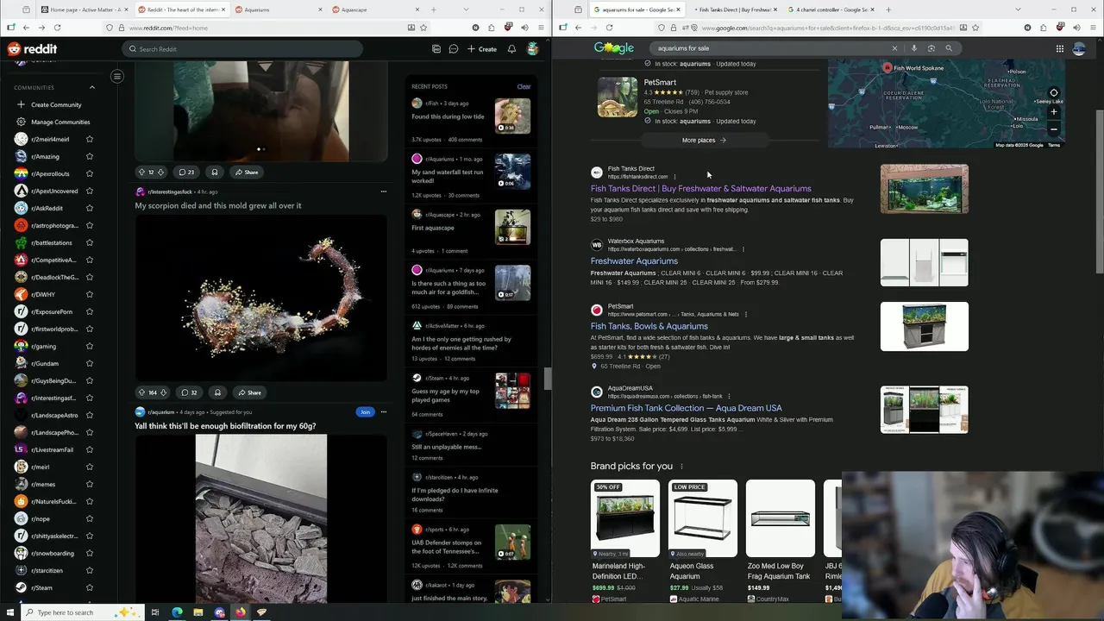
Task: Click the Windows Start button
Action: point(9,612)
